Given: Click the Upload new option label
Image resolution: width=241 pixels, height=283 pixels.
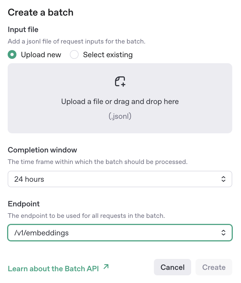Looking at the screenshot, I should pyautogui.click(x=41, y=55).
